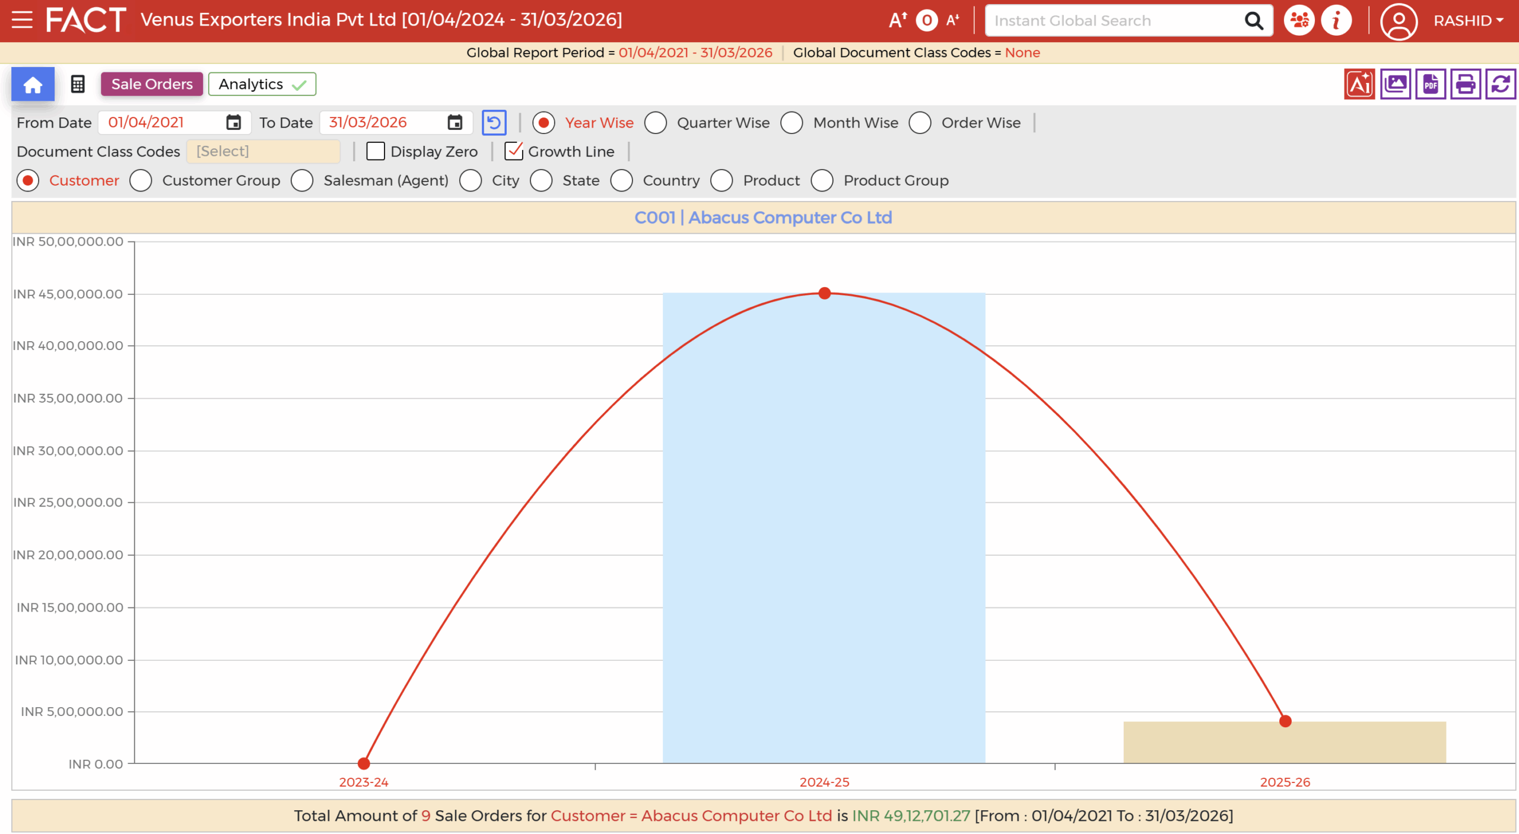Export chart as image
The height and width of the screenshot is (834, 1519).
[x=1395, y=84]
